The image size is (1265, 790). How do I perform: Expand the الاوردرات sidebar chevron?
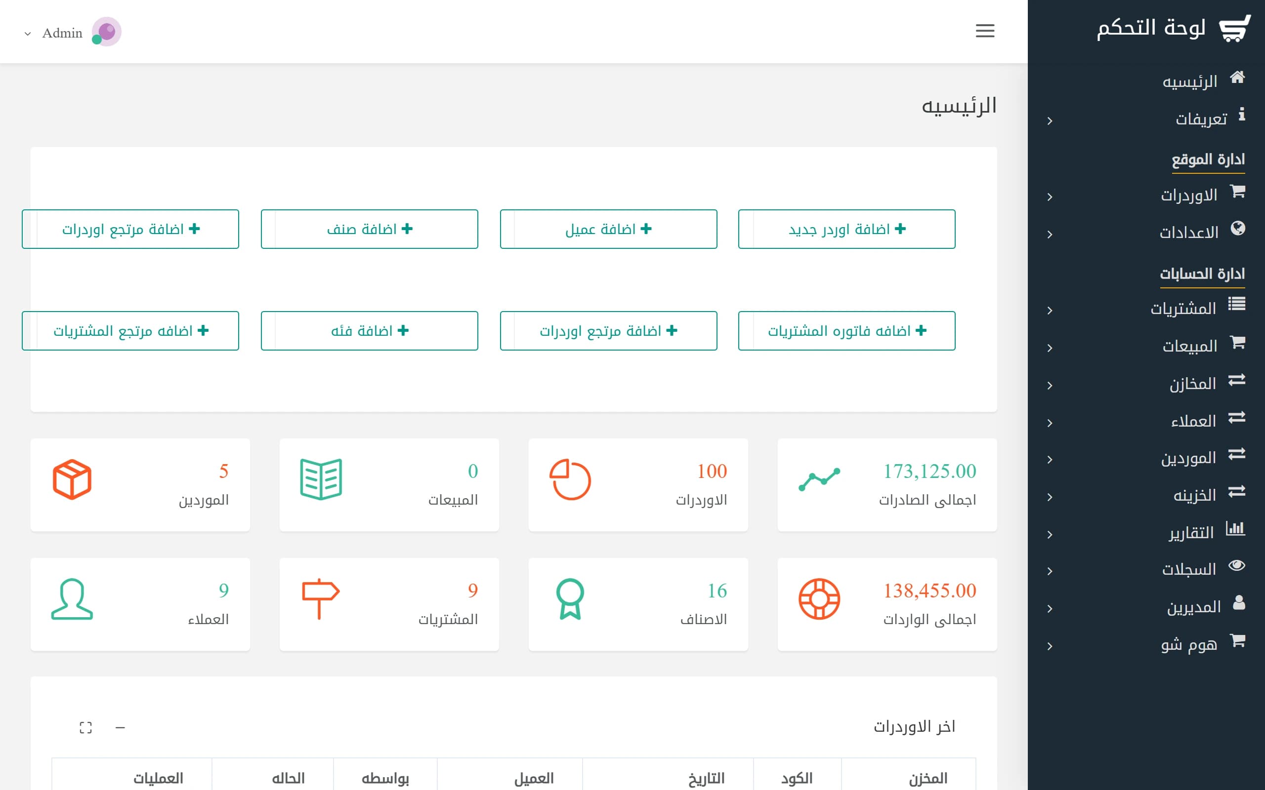[x=1050, y=197]
